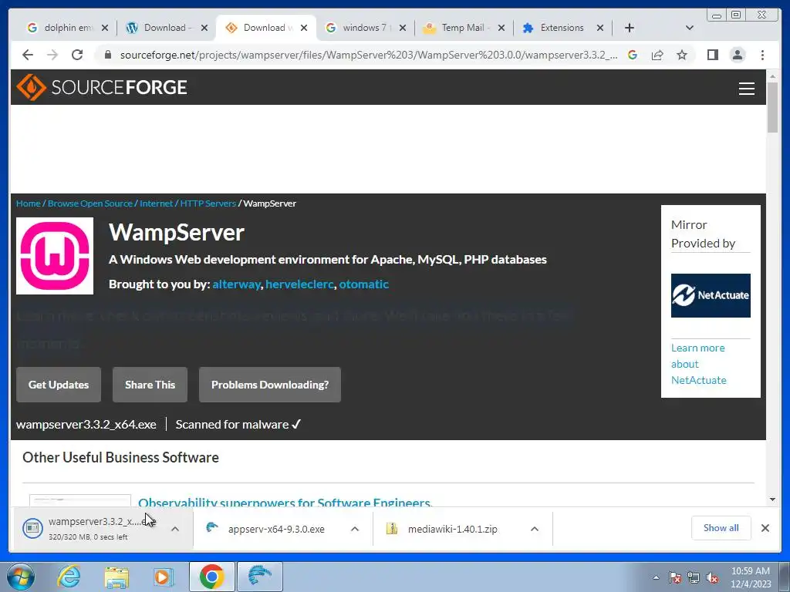This screenshot has height=592, width=790.
Task: Click the Get Updates button
Action: [x=59, y=385]
